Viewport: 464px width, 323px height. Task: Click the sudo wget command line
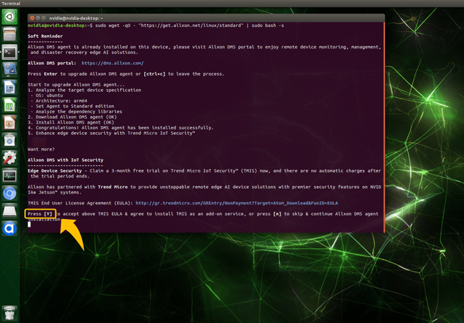pos(190,26)
